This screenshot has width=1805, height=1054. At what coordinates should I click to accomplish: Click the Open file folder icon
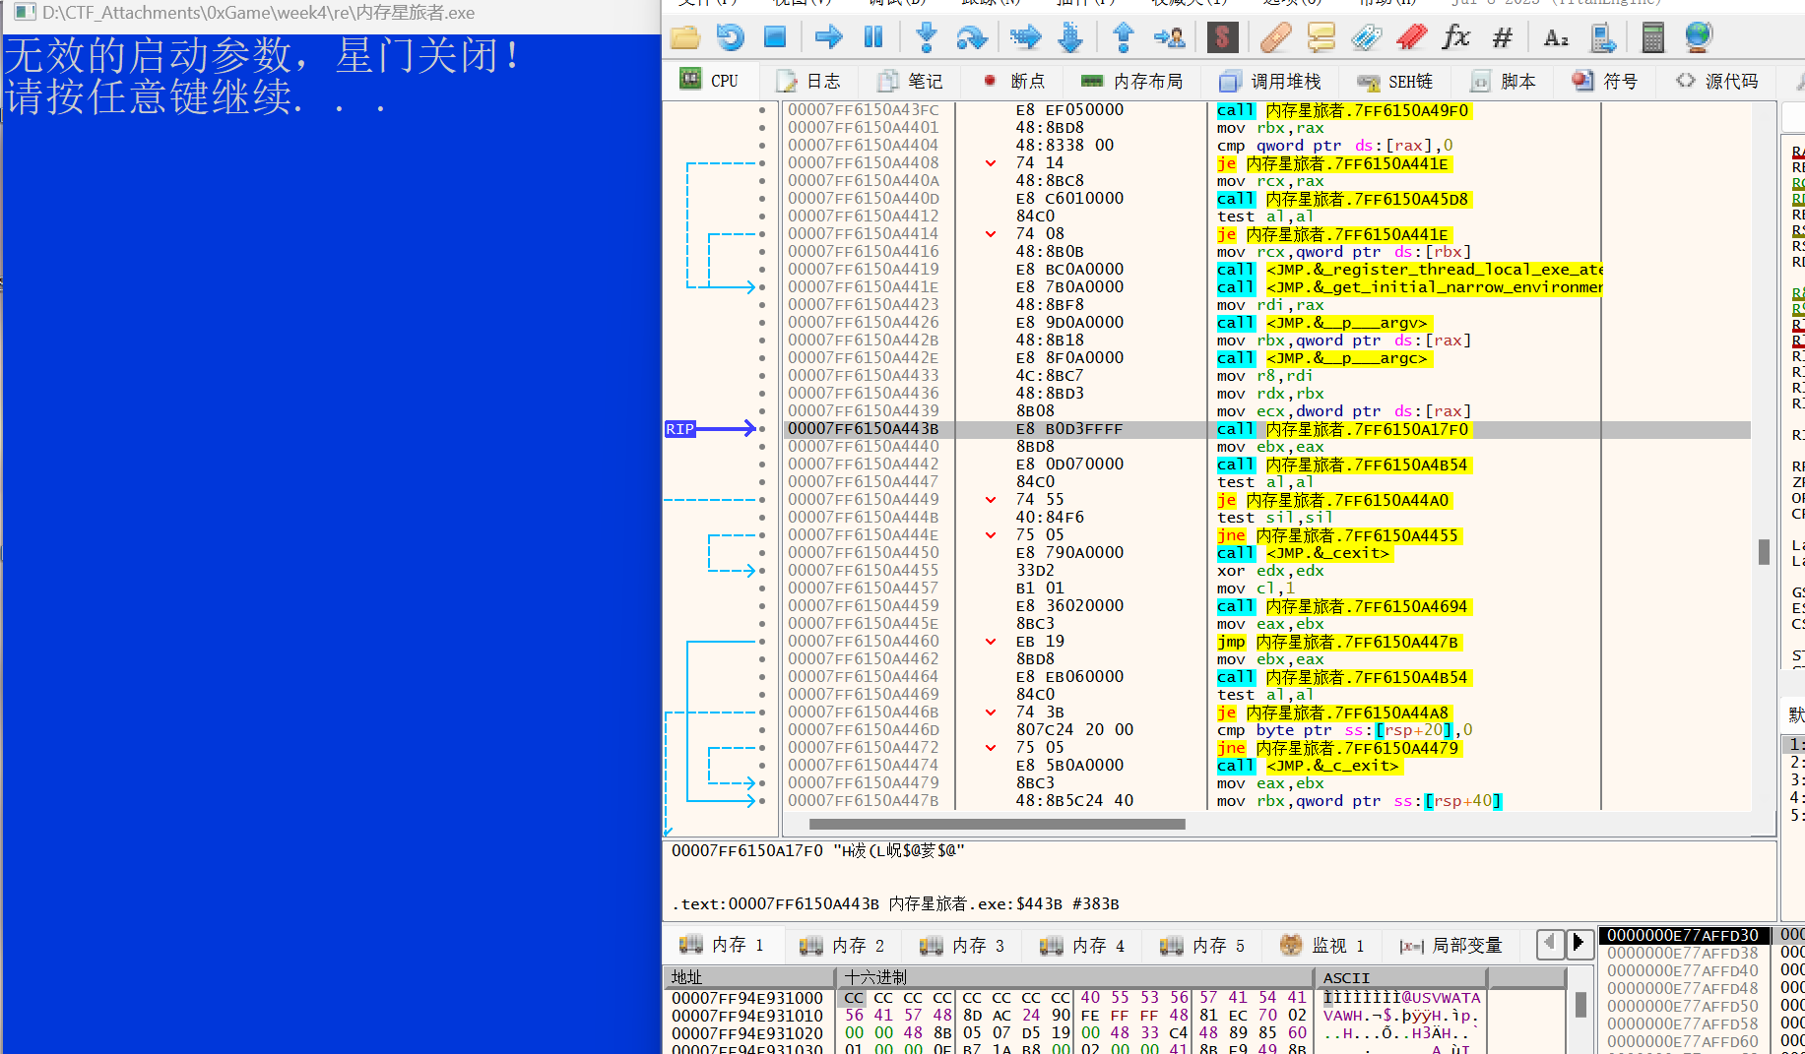coord(684,38)
